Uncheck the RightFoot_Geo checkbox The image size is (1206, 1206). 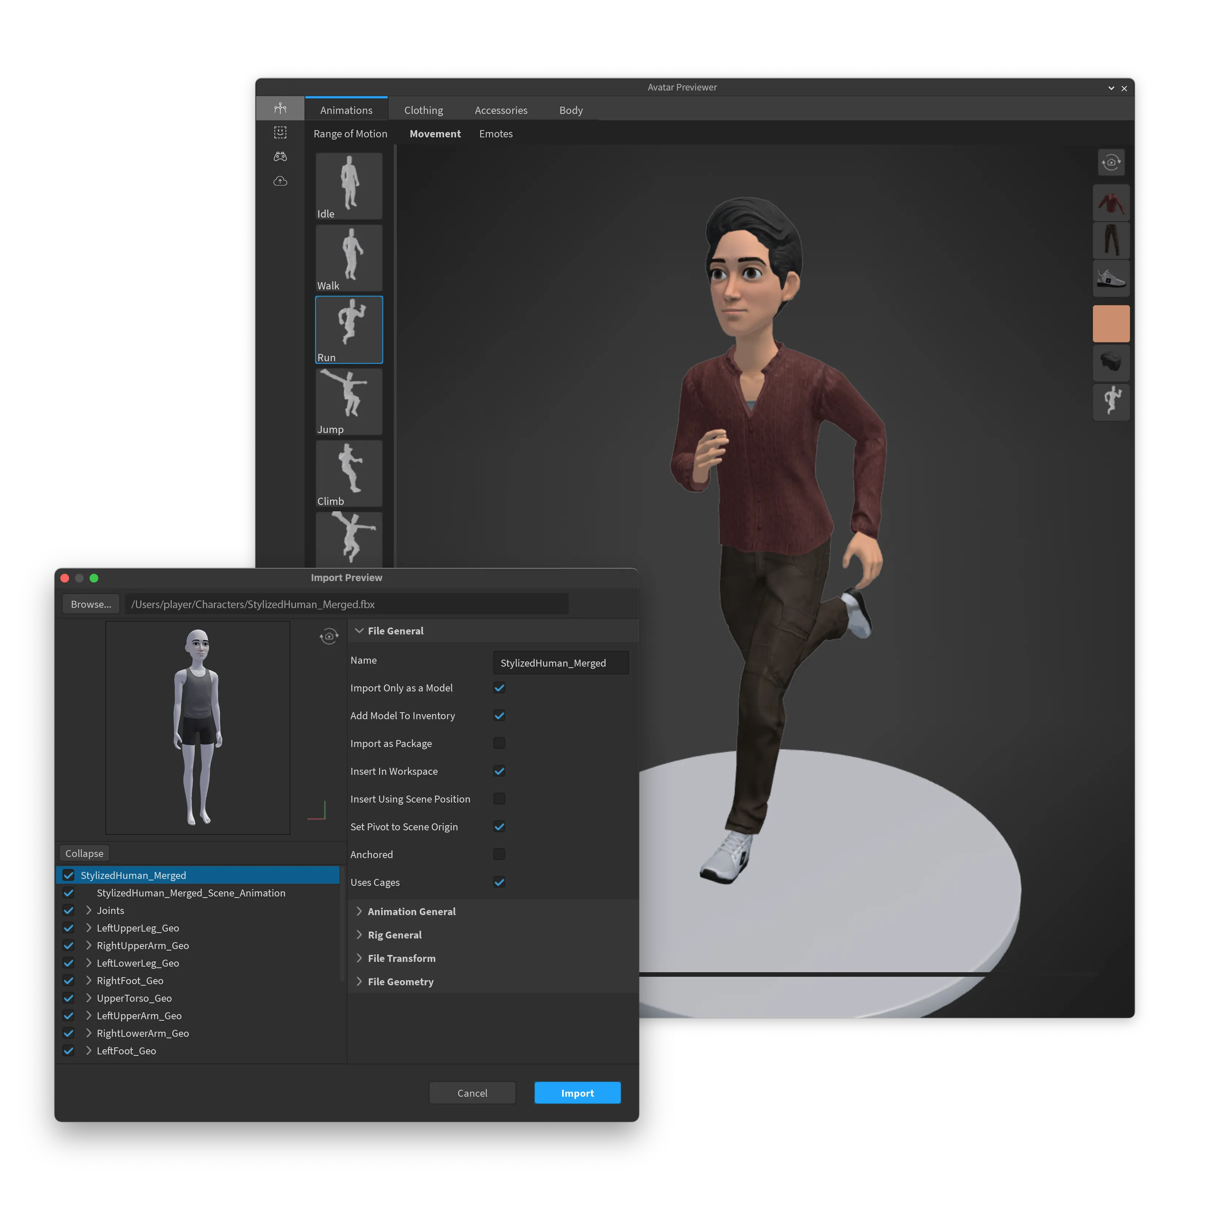69,981
